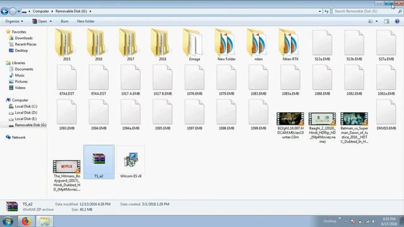Viewport: 404px width, 227px height.
Task: Select the Batman_vs_Superman video thumbnail
Action: pos(354,119)
